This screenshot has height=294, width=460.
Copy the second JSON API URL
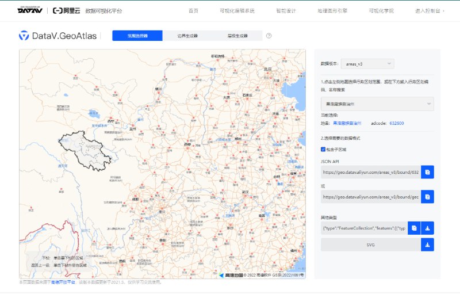tap(427, 197)
